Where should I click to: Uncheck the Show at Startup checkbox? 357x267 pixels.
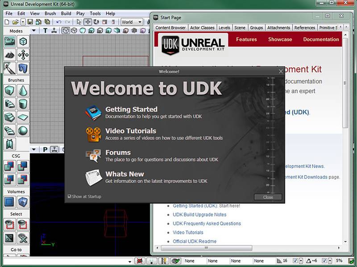pos(70,196)
